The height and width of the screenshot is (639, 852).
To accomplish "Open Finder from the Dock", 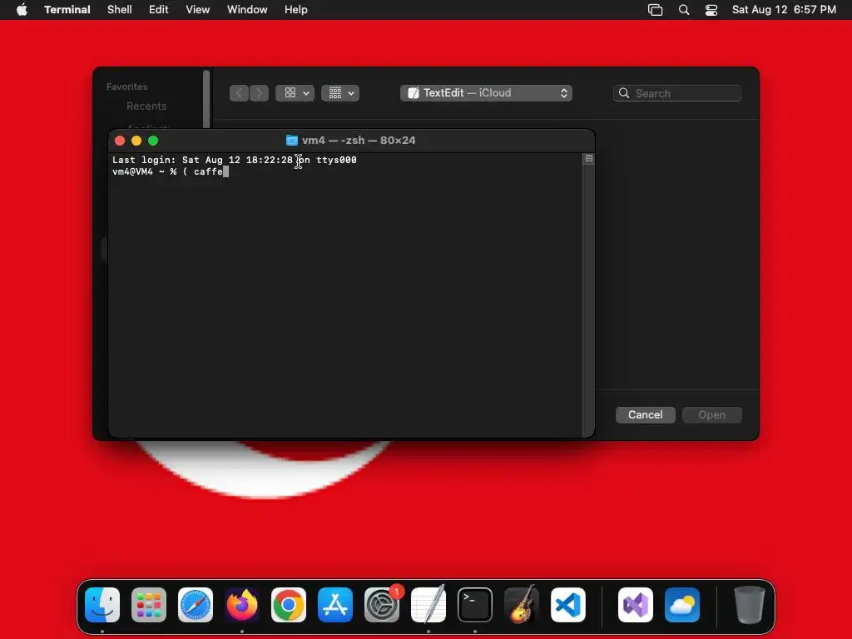I will point(102,605).
